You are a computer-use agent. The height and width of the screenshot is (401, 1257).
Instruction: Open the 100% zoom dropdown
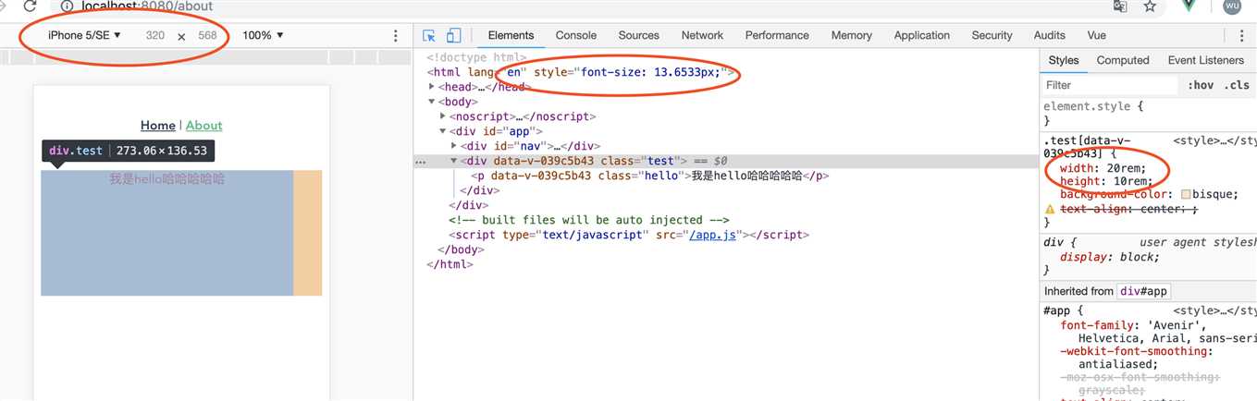[x=263, y=35]
